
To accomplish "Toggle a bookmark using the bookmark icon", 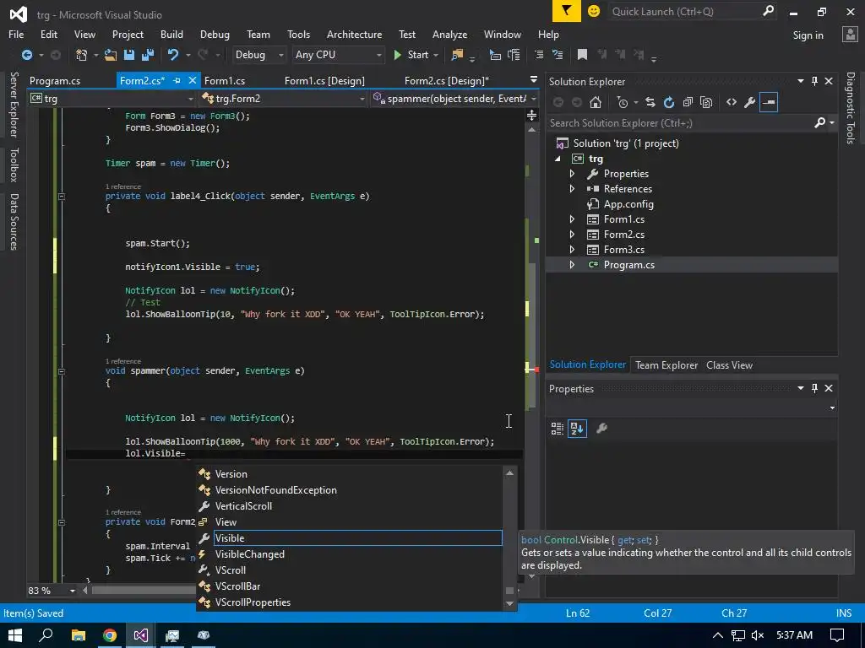I will pos(582,55).
